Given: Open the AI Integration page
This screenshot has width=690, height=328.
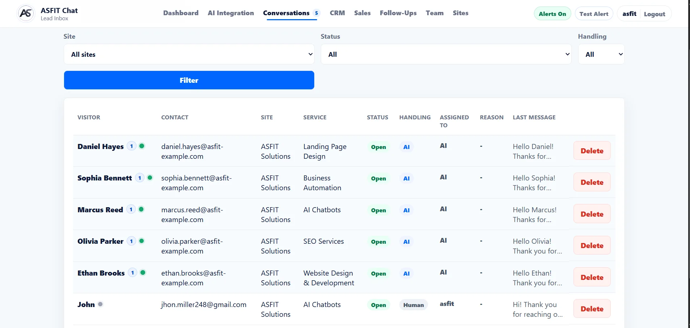Looking at the screenshot, I should pos(231,13).
